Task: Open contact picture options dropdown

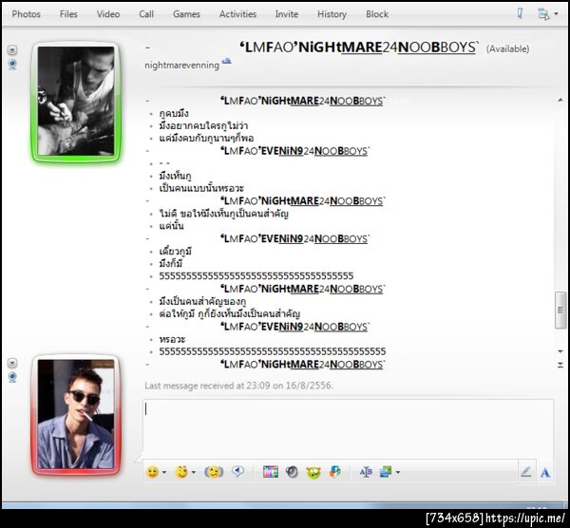Action: [x=12, y=49]
